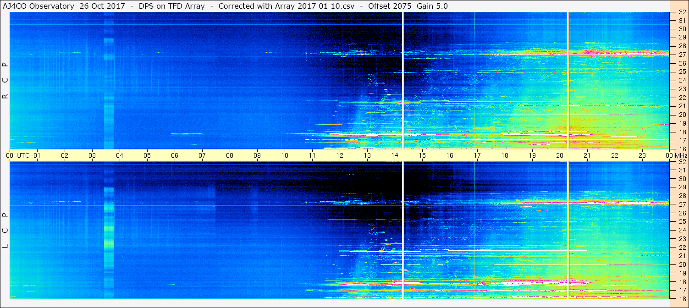This screenshot has height=308, width=689.
Task: Click hour '16' on the UTC time axis
Action: pyautogui.click(x=450, y=155)
